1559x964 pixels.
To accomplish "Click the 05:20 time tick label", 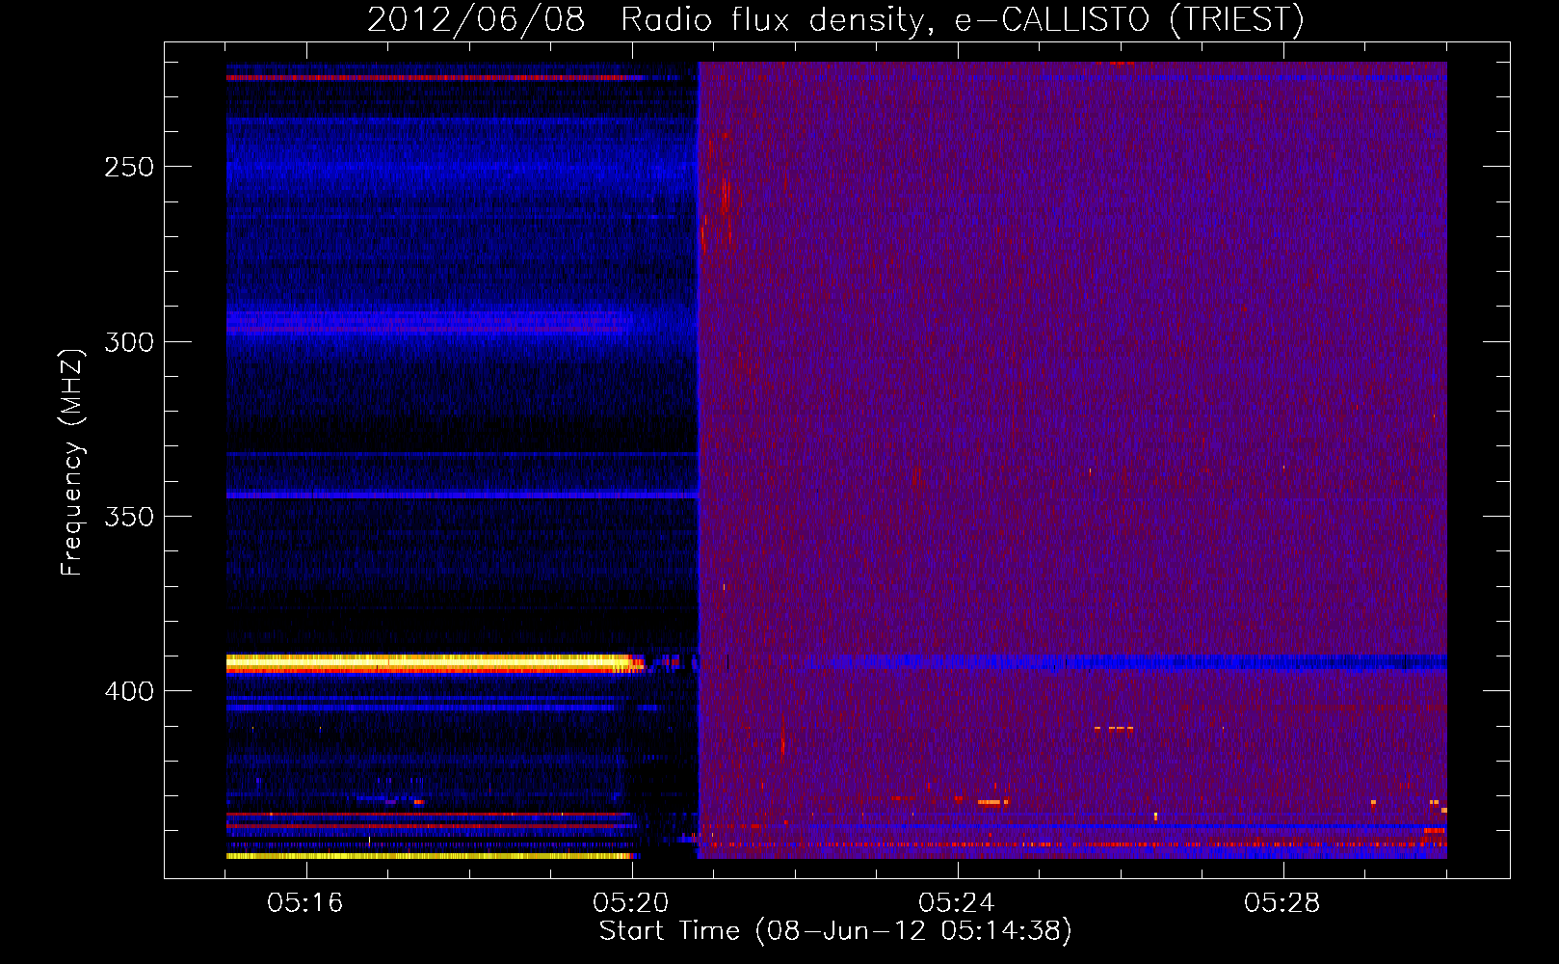I will click(x=631, y=903).
